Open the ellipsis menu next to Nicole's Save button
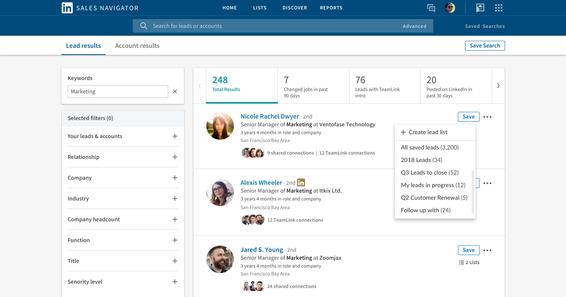The image size is (566, 297). click(488, 117)
